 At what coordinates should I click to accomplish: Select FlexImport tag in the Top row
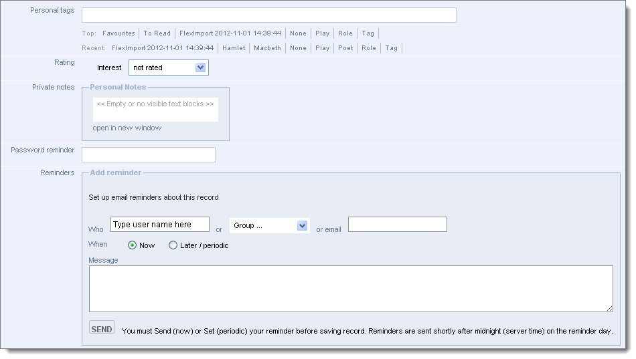(x=230, y=33)
